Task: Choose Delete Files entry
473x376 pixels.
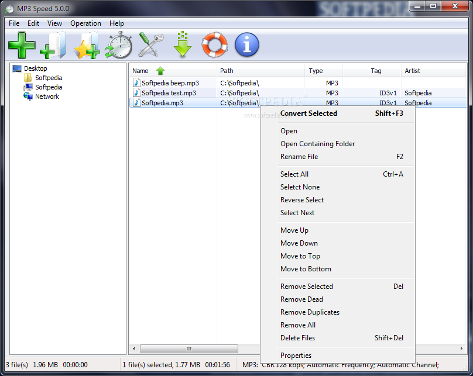Action: (x=338, y=338)
